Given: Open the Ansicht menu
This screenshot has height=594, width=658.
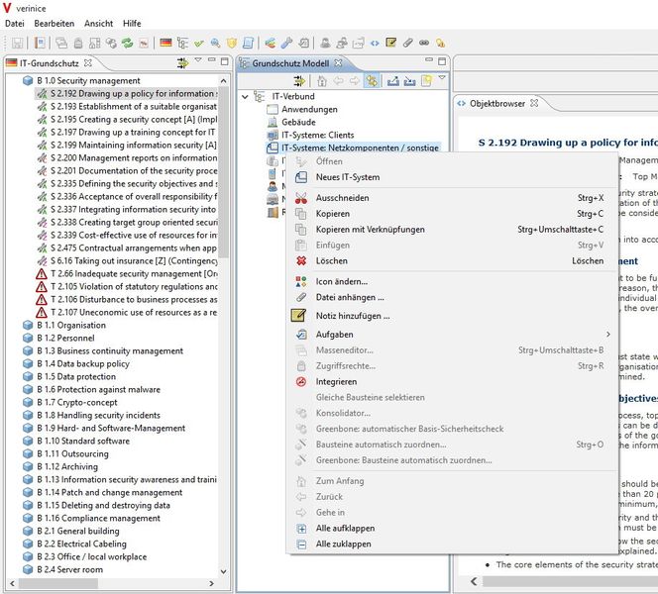Looking at the screenshot, I should (99, 24).
